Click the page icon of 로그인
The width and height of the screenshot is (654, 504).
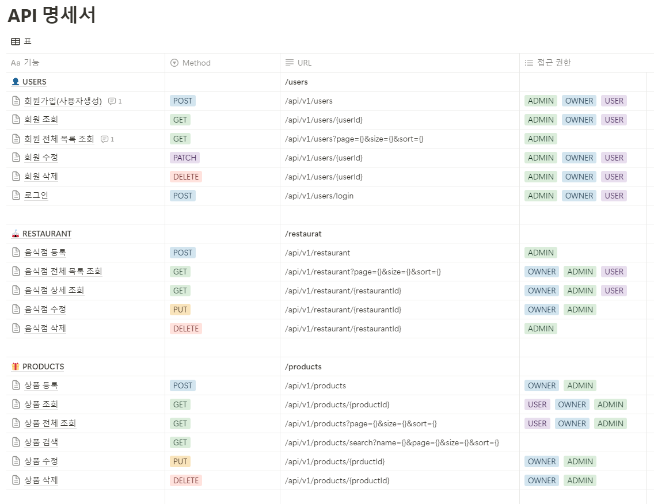tap(16, 196)
